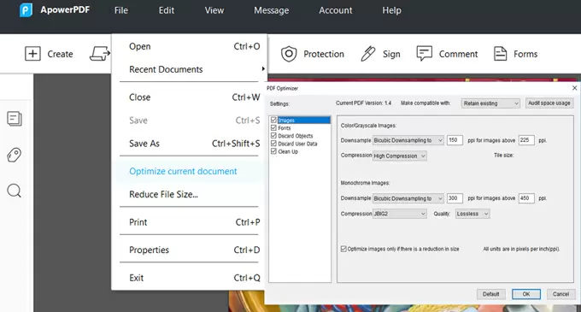Image resolution: width=581 pixels, height=312 pixels.
Task: Select the Discard Objects entry label
Action: (x=296, y=136)
